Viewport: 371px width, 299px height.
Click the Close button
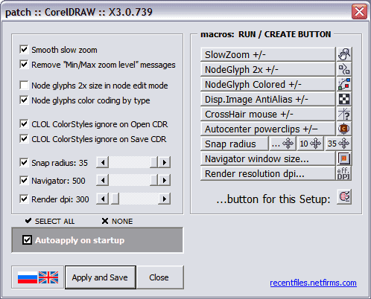point(160,277)
